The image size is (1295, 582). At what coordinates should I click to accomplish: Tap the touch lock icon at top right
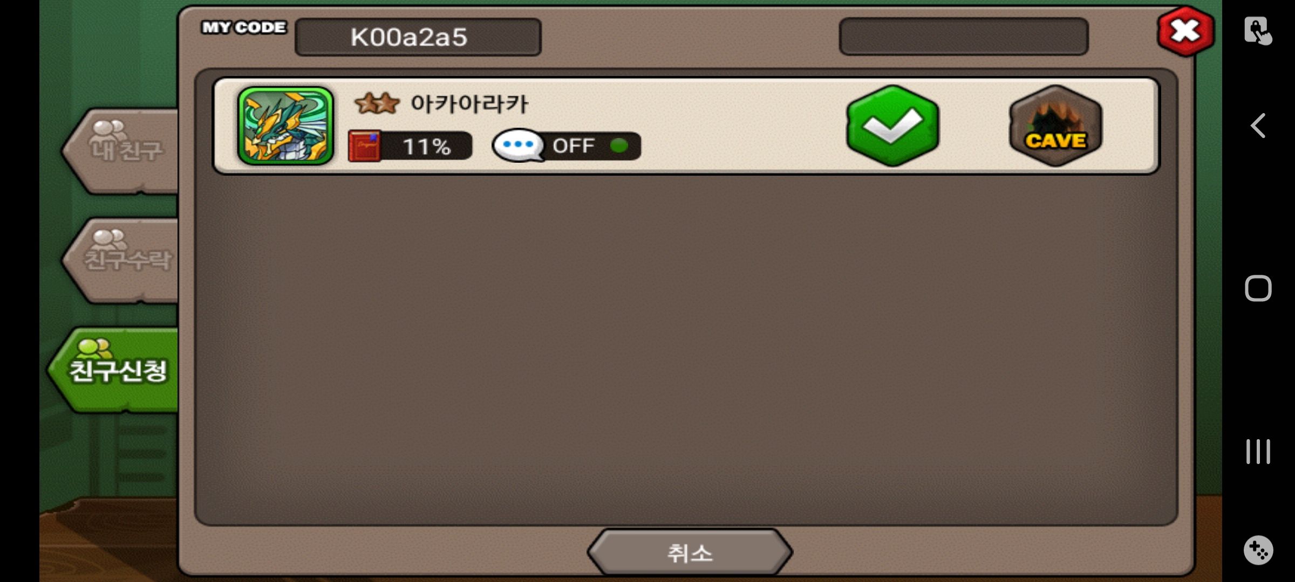point(1258,31)
